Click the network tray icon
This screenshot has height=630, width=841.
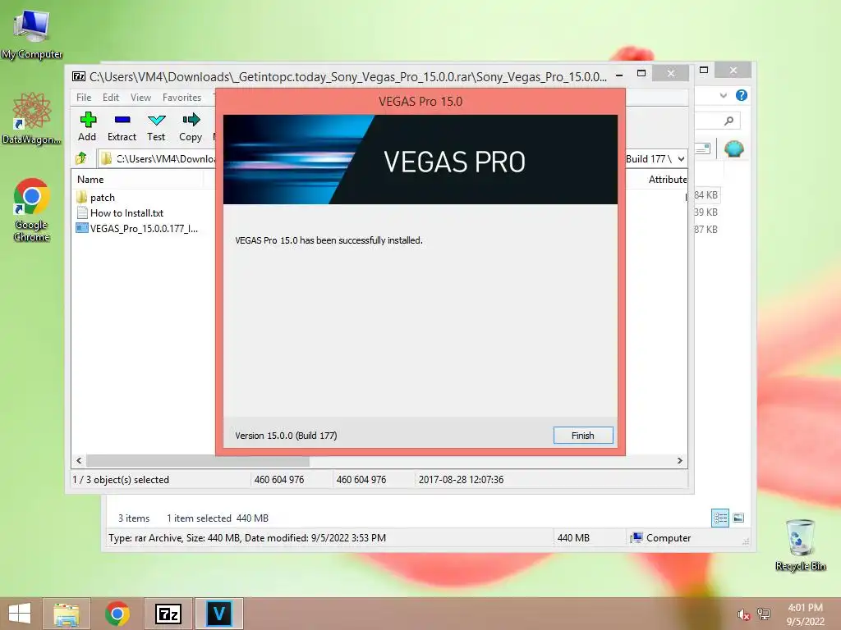(x=764, y=614)
